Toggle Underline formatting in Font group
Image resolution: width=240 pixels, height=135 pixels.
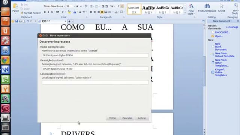(x=52, y=12)
